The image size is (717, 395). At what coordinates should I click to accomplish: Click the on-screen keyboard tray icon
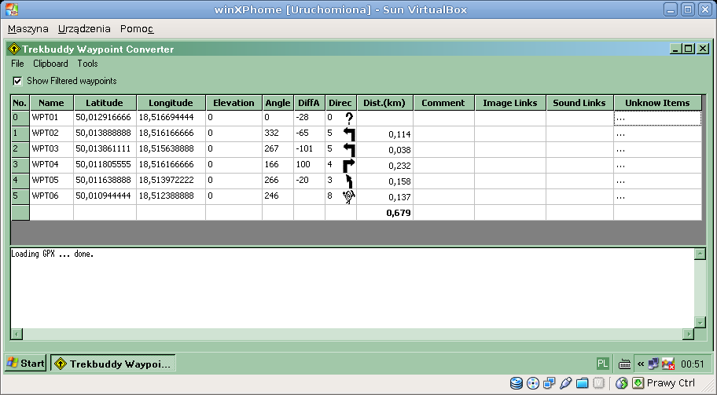624,364
